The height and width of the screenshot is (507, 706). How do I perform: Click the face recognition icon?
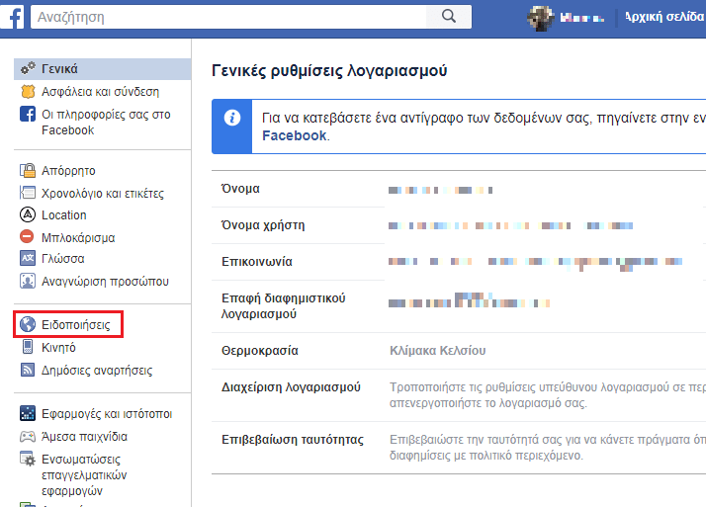28,281
